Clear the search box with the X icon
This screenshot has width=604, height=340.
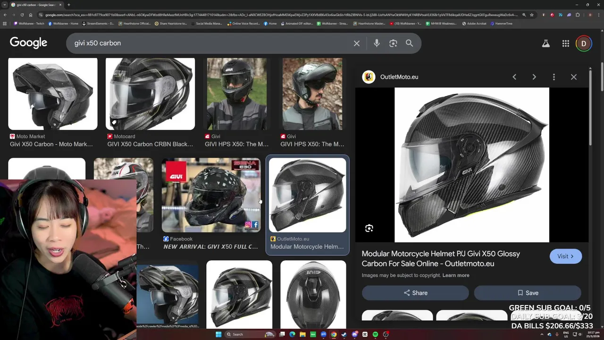357,43
